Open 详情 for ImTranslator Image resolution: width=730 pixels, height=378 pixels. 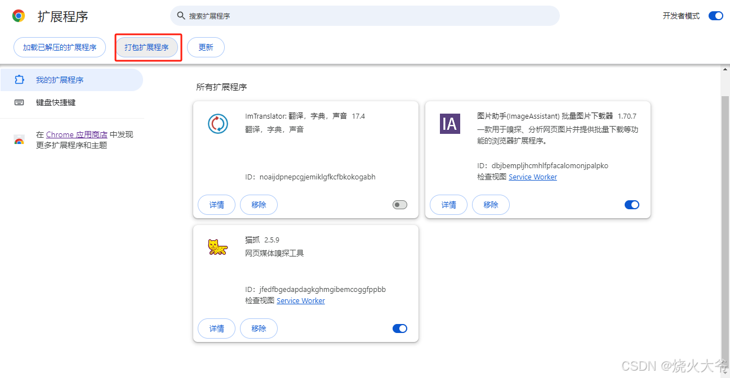pyautogui.click(x=217, y=205)
